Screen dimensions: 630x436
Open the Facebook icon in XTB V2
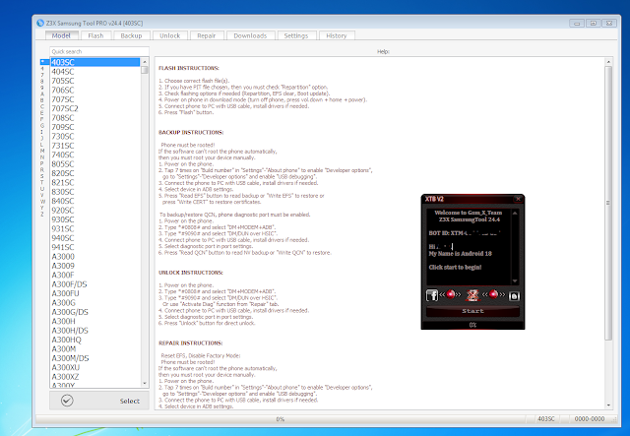(x=432, y=295)
